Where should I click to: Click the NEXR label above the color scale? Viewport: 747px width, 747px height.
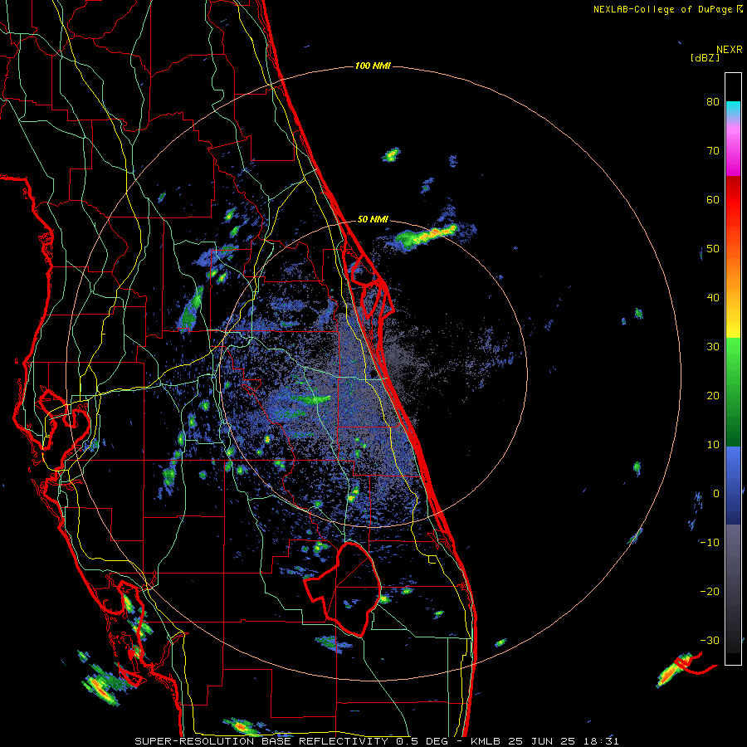[x=729, y=50]
